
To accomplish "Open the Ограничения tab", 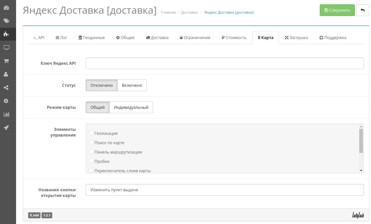I will pyautogui.click(x=195, y=37).
